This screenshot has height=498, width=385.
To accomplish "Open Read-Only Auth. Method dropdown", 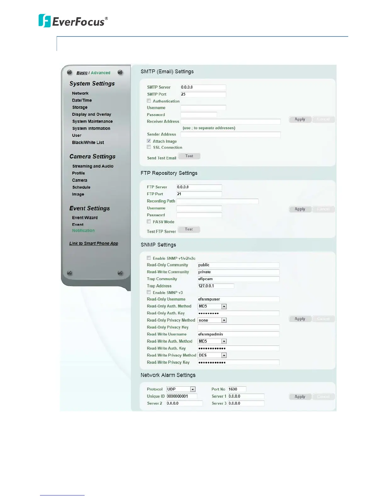I will point(212,306).
